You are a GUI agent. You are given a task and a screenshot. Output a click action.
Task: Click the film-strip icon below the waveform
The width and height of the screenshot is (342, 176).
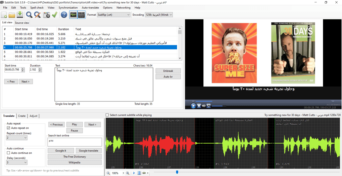pyautogui.click(x=139, y=173)
